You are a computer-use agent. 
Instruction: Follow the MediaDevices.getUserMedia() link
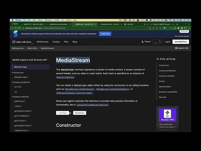(x=79, y=89)
